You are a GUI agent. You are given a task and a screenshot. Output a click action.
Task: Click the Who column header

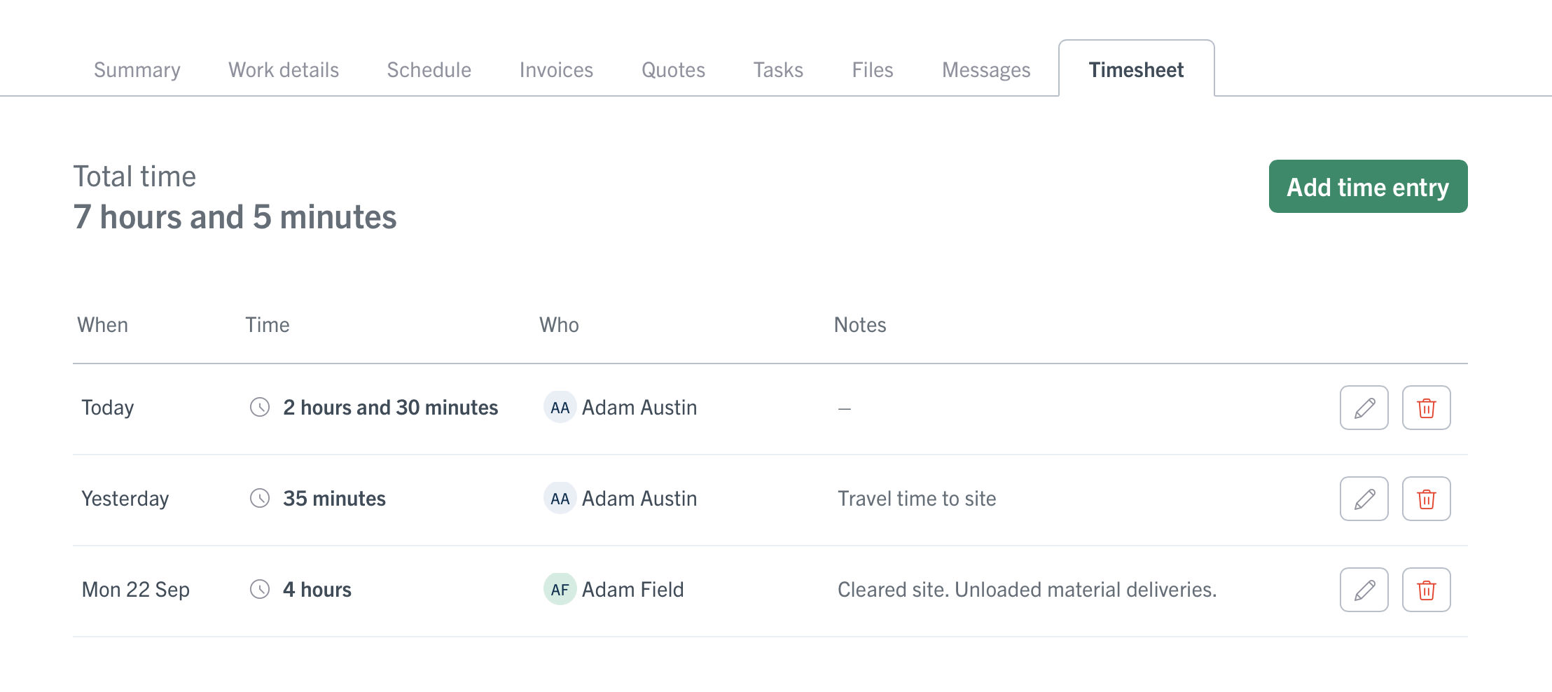click(x=559, y=325)
